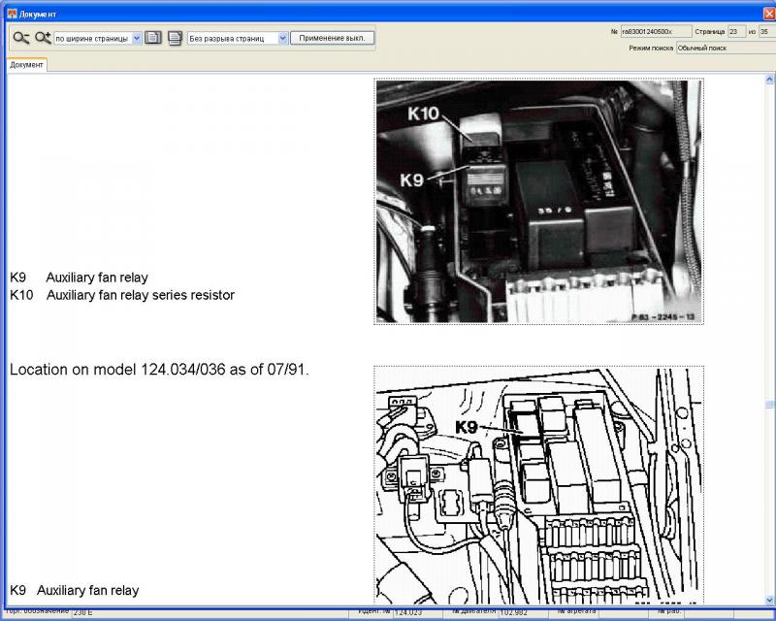Screen dimensions: 776x621
Task: Select the continuous pages layout icon
Action: (175, 38)
